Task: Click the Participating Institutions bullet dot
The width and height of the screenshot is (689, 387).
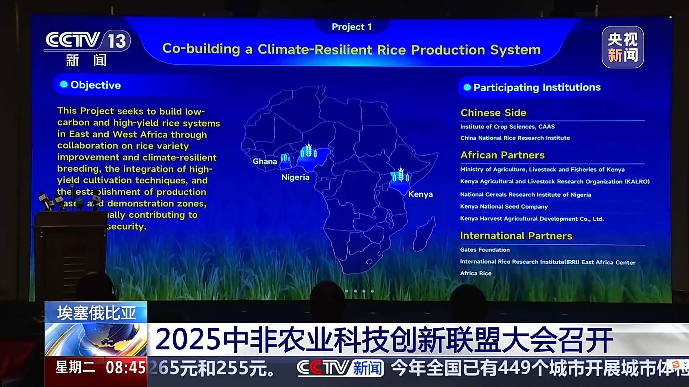Action: click(467, 87)
